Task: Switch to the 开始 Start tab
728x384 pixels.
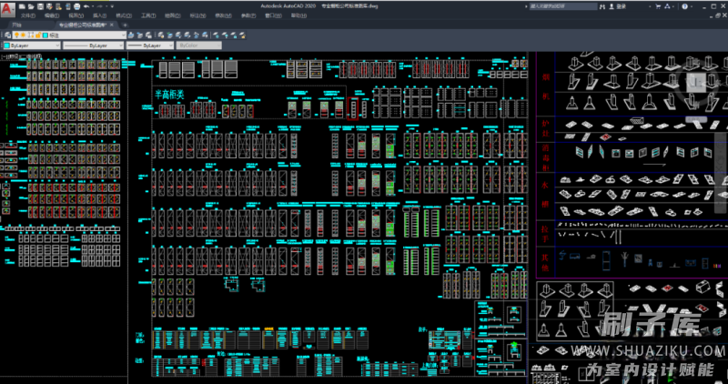Action: (x=16, y=25)
